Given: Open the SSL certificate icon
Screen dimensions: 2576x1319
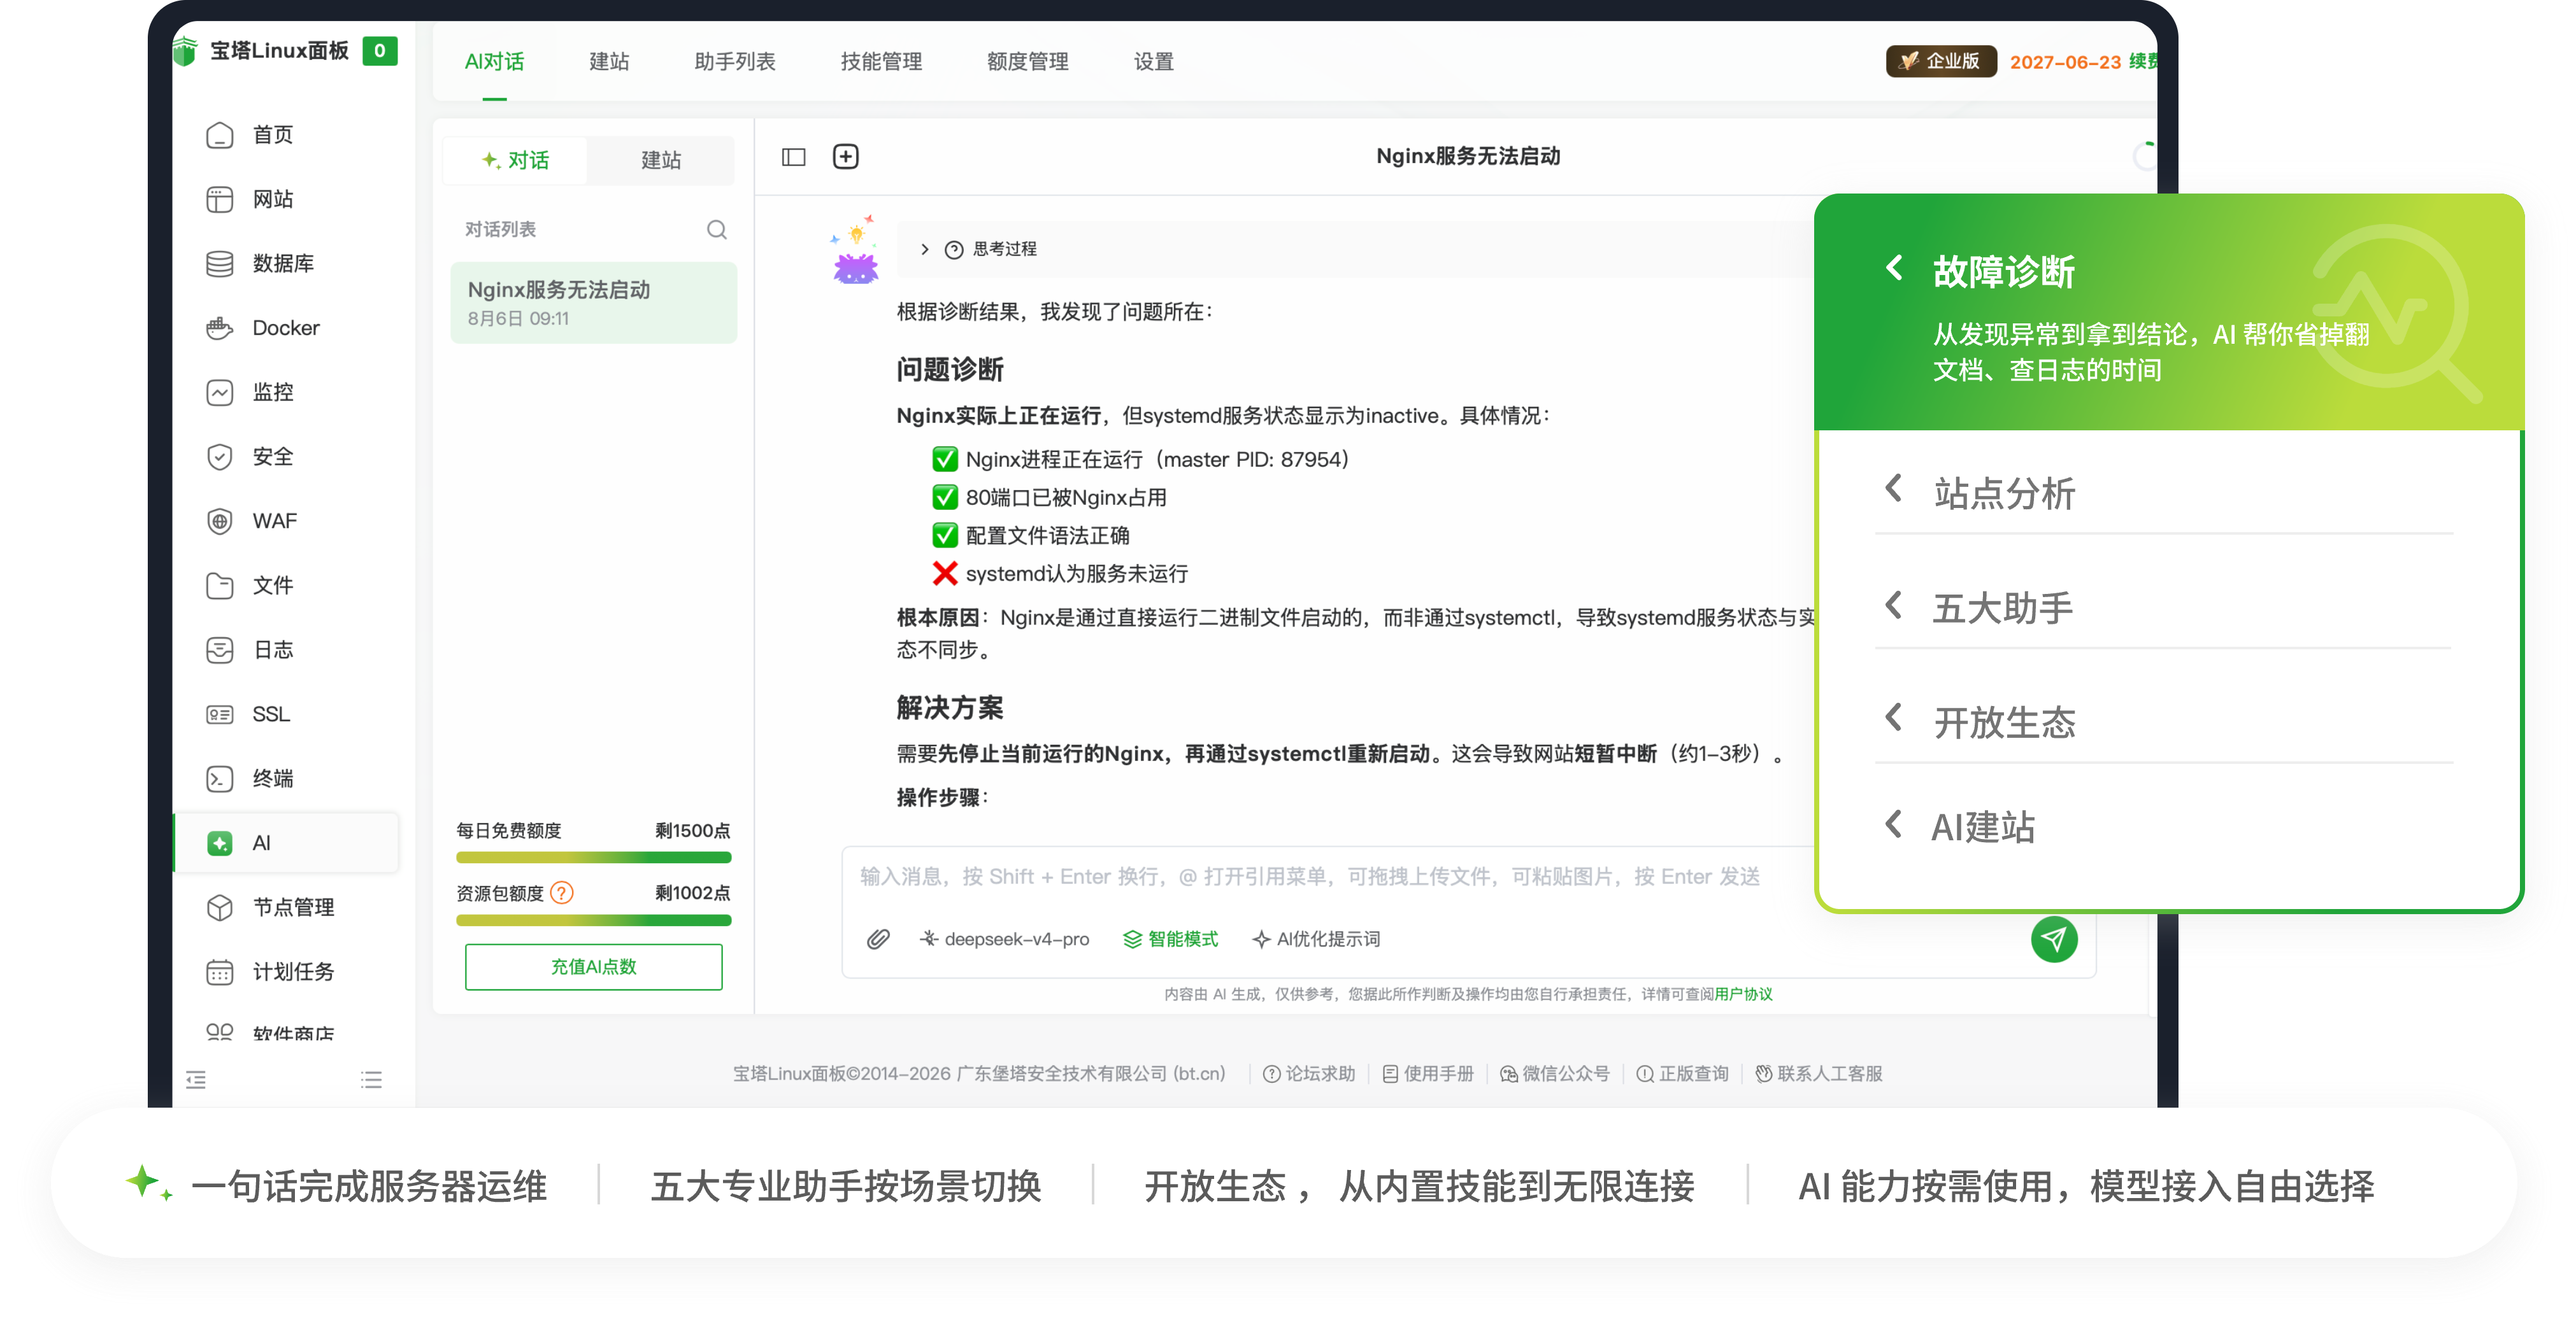Looking at the screenshot, I should [x=219, y=714].
